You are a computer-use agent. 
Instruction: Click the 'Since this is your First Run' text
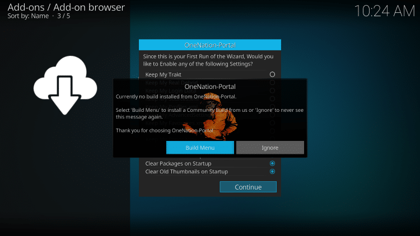pos(208,60)
